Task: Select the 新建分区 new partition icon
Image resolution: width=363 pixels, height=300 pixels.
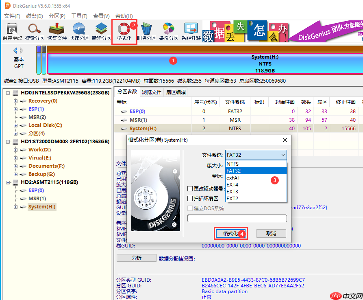Action: (101, 31)
